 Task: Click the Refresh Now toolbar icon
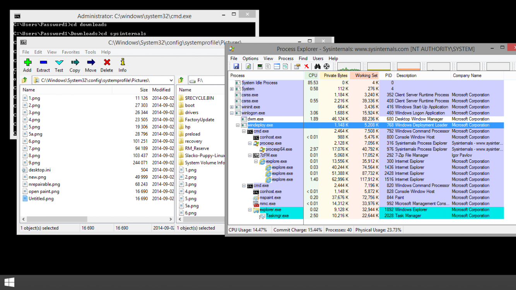(x=248, y=67)
